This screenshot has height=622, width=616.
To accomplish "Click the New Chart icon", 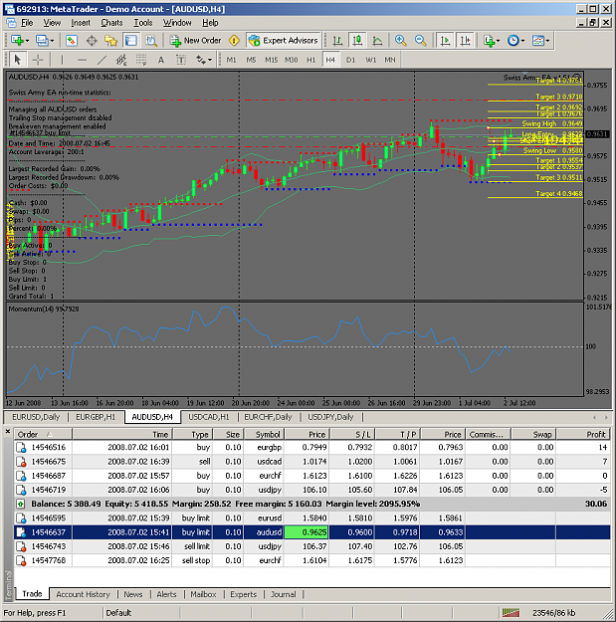I will click(x=17, y=41).
